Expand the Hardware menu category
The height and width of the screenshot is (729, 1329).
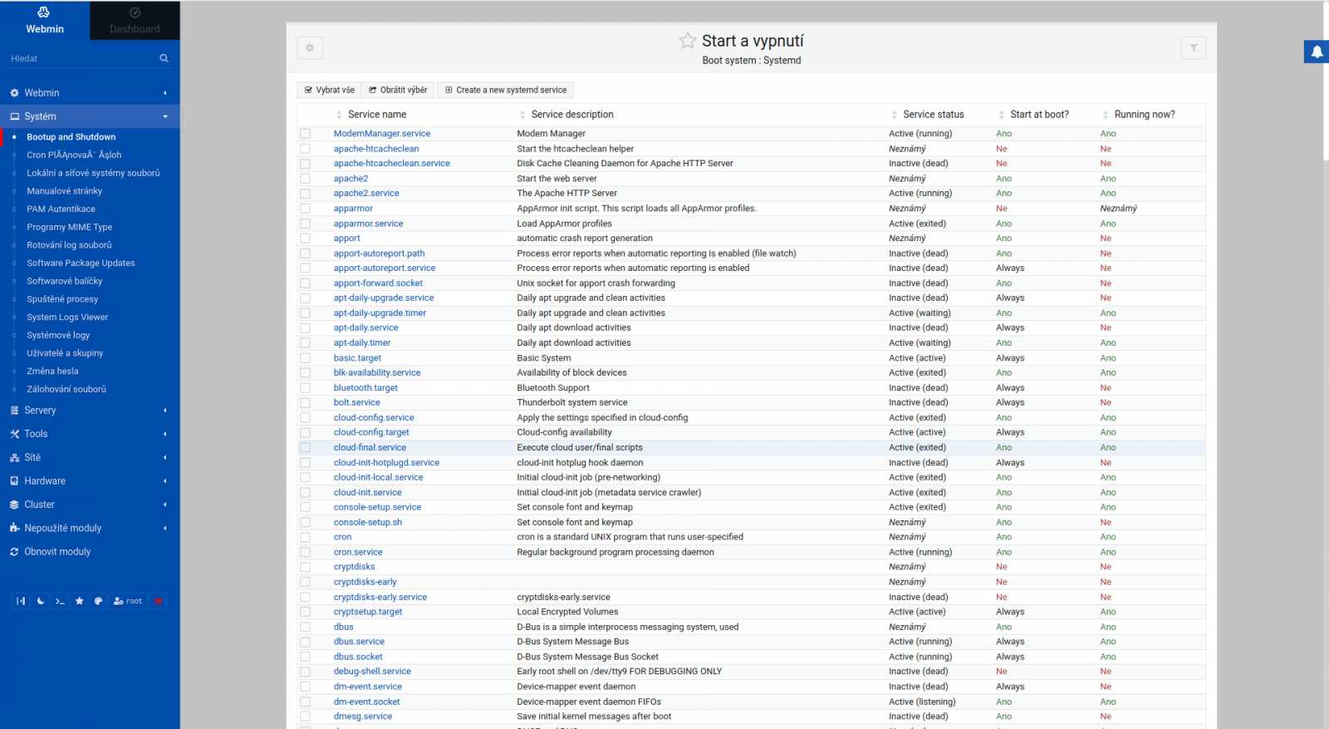pyautogui.click(x=90, y=481)
